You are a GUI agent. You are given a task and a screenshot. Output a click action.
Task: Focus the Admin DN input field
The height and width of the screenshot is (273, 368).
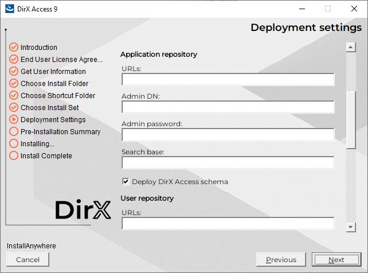pos(228,107)
